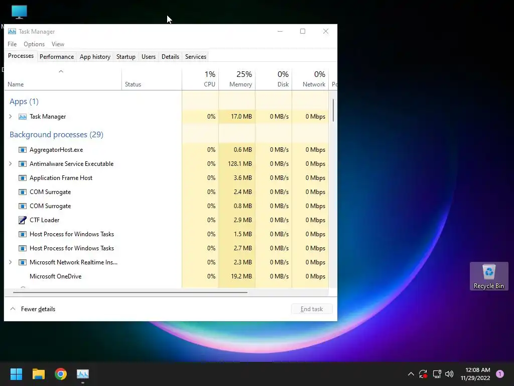Viewport: 514px width, 386px height.
Task: Click the Task Manager app row icon
Action: (x=22, y=117)
